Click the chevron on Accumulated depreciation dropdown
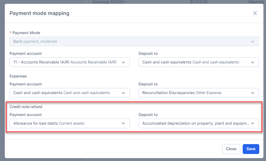The width and height of the screenshot is (266, 161). click(x=253, y=123)
